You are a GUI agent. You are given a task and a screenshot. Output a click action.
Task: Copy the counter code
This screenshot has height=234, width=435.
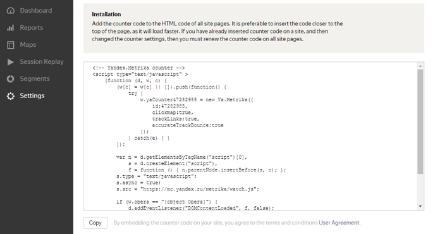click(95, 223)
